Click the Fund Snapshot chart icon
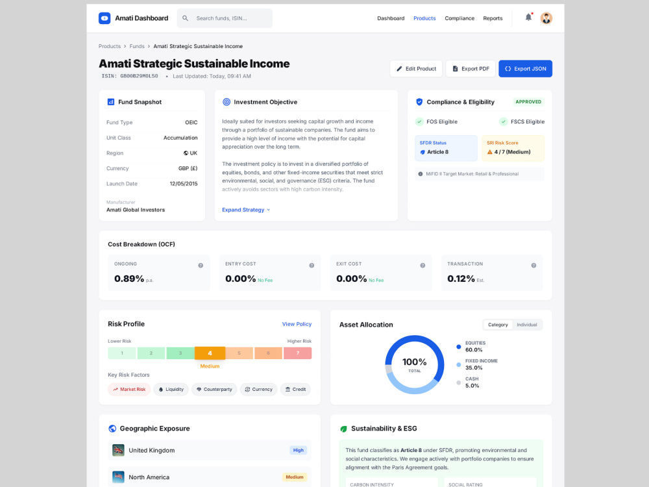The image size is (649, 487). 111,102
